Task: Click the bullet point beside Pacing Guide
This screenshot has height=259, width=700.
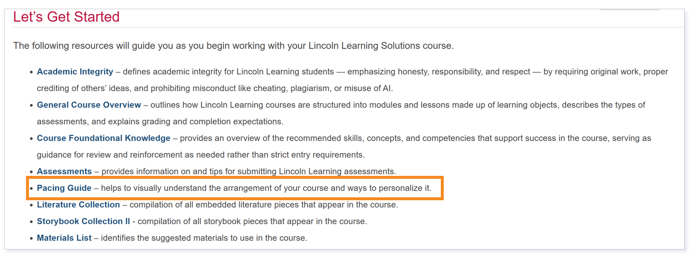Action: 31,188
